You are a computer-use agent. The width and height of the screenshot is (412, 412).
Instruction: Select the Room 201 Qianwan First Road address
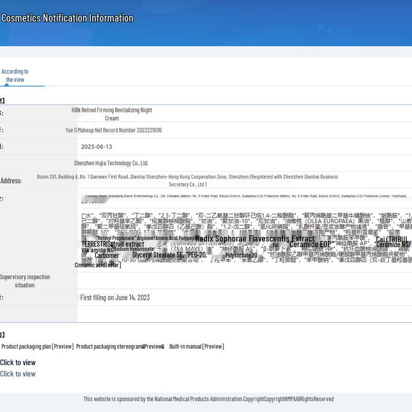coord(187,180)
